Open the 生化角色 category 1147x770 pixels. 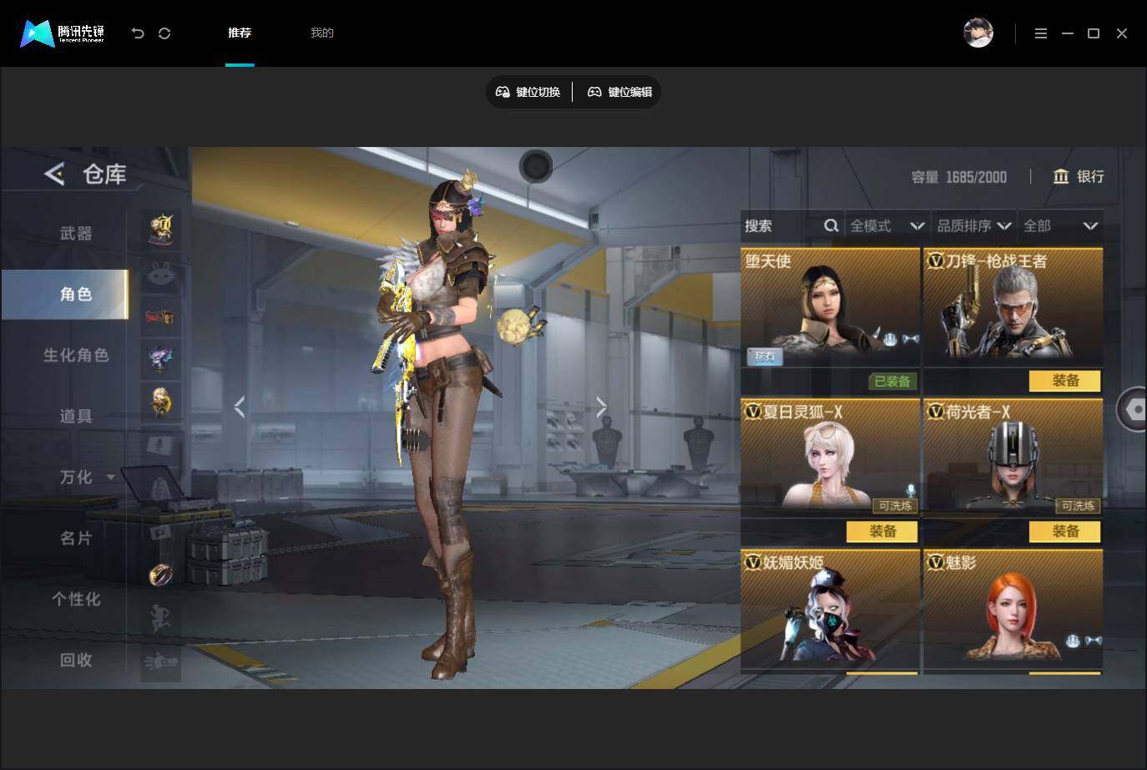pos(76,355)
